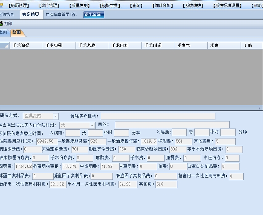The height and width of the screenshot is (215, 263).
Task: Click the 麻醉费 field
Action: pos(121,158)
